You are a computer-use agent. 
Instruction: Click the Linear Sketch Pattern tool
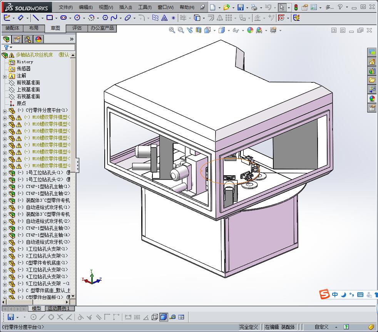pos(229,18)
